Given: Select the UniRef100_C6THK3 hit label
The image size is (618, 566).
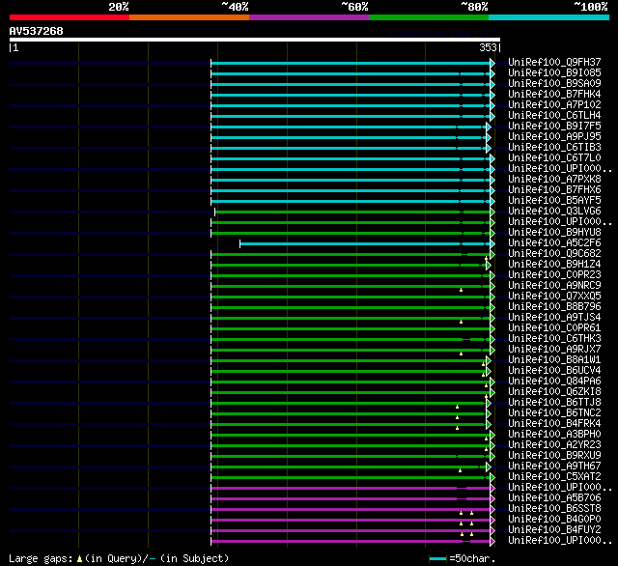Looking at the screenshot, I should 554,339.
